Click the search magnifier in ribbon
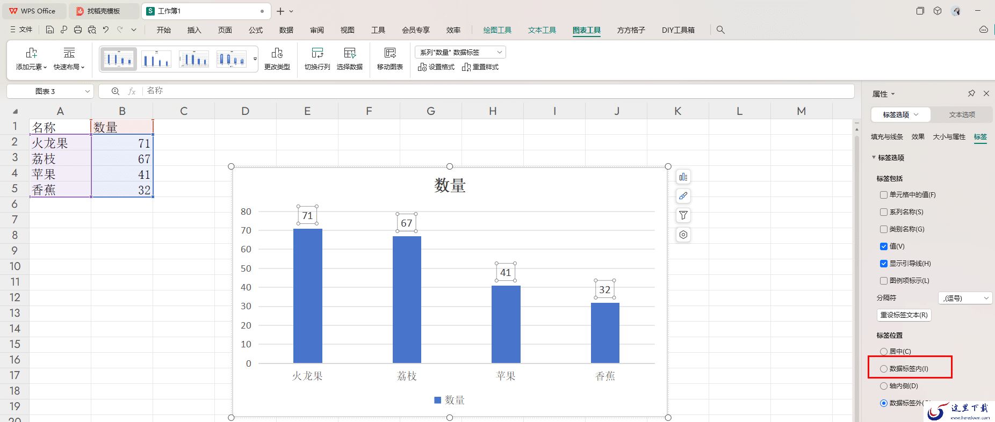Image resolution: width=995 pixels, height=422 pixels. (720, 30)
